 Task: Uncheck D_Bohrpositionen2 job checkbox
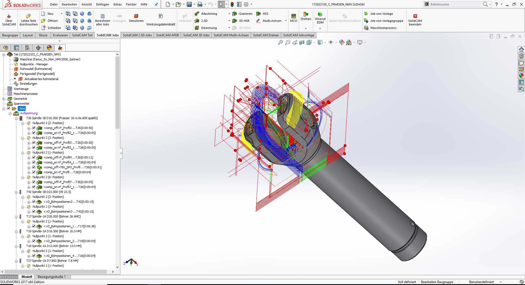[34, 202]
